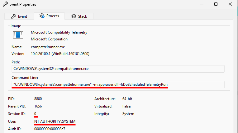Image resolution: width=238 pixels, height=133 pixels.
Task: Click the PID value 8800
Action: pos(38,99)
